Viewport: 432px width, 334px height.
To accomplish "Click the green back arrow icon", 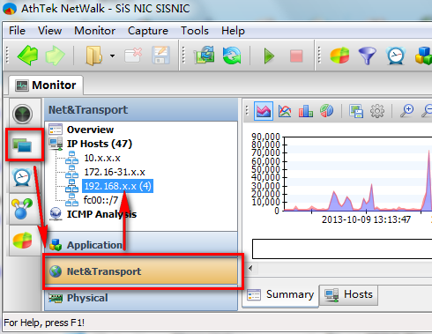I will tap(28, 56).
